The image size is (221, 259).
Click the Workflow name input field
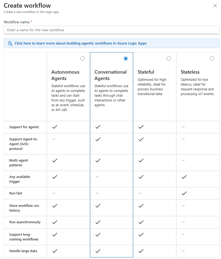click(111, 30)
